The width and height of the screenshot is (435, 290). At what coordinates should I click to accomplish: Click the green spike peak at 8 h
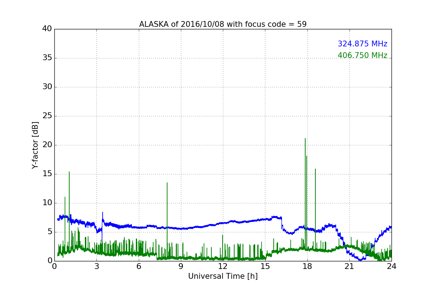[167, 183]
